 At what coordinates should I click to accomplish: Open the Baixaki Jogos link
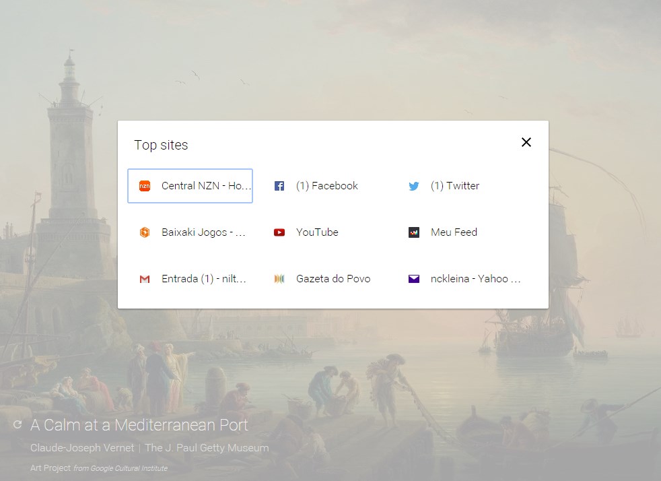click(x=190, y=232)
